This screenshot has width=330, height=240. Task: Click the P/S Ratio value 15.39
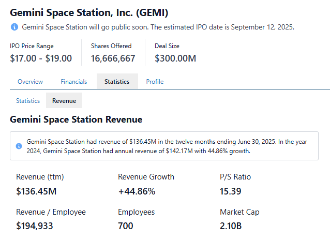pyautogui.click(x=230, y=191)
